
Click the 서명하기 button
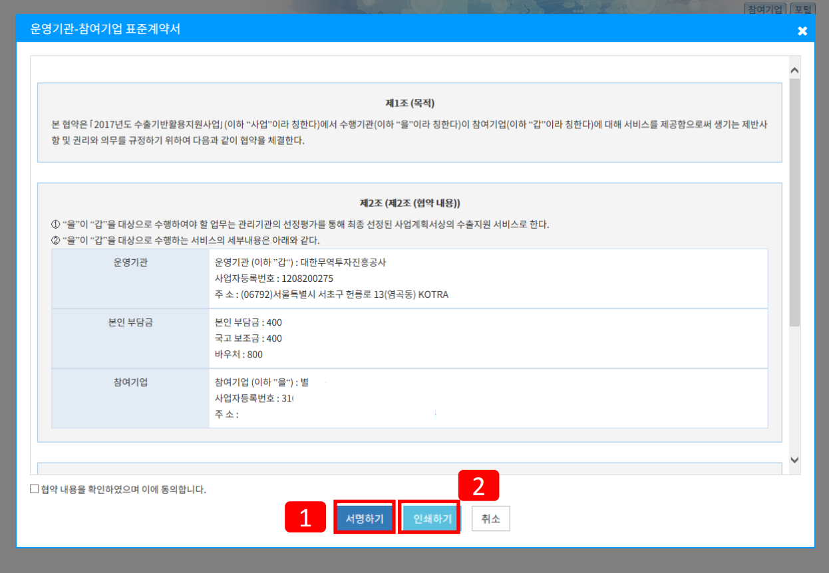point(365,518)
